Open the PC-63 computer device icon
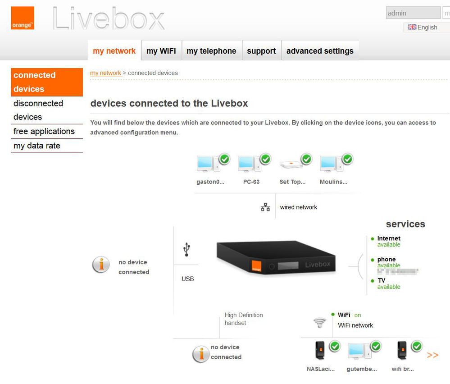 click(250, 164)
